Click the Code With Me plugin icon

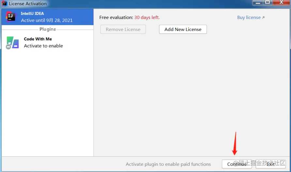click(x=12, y=43)
